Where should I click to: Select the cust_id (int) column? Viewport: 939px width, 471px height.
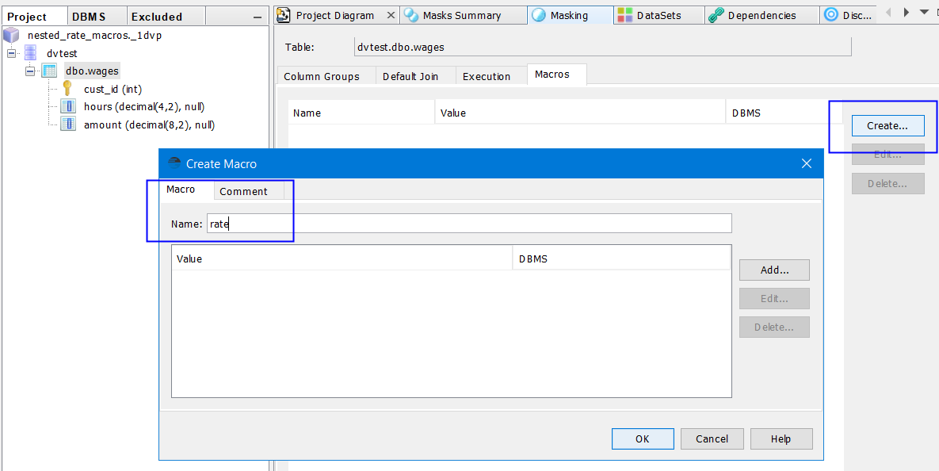113,90
